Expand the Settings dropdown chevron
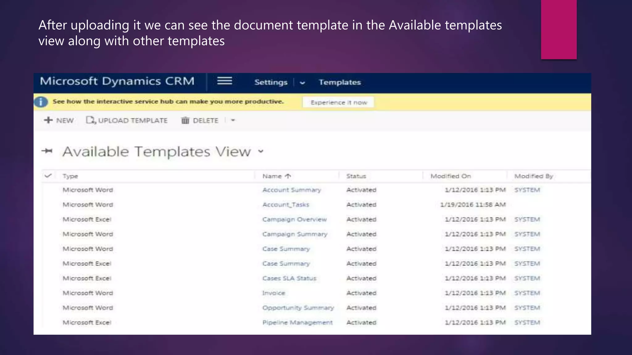The width and height of the screenshot is (632, 355). pos(302,83)
